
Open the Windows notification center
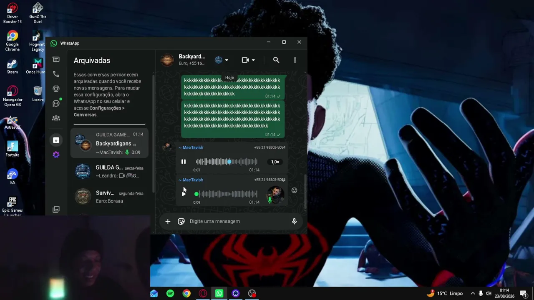(x=523, y=293)
